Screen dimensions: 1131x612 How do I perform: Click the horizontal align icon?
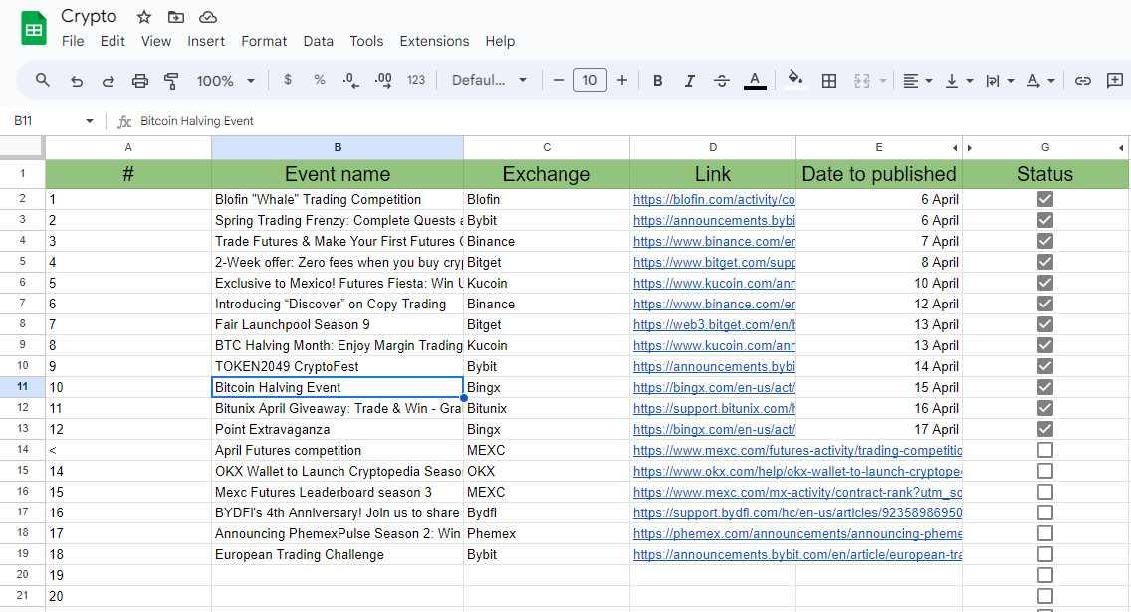click(x=911, y=80)
